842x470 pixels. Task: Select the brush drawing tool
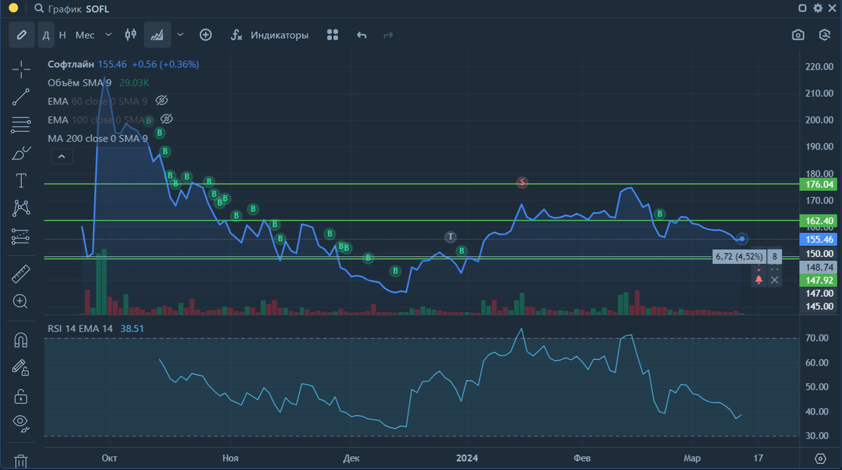[x=21, y=154]
